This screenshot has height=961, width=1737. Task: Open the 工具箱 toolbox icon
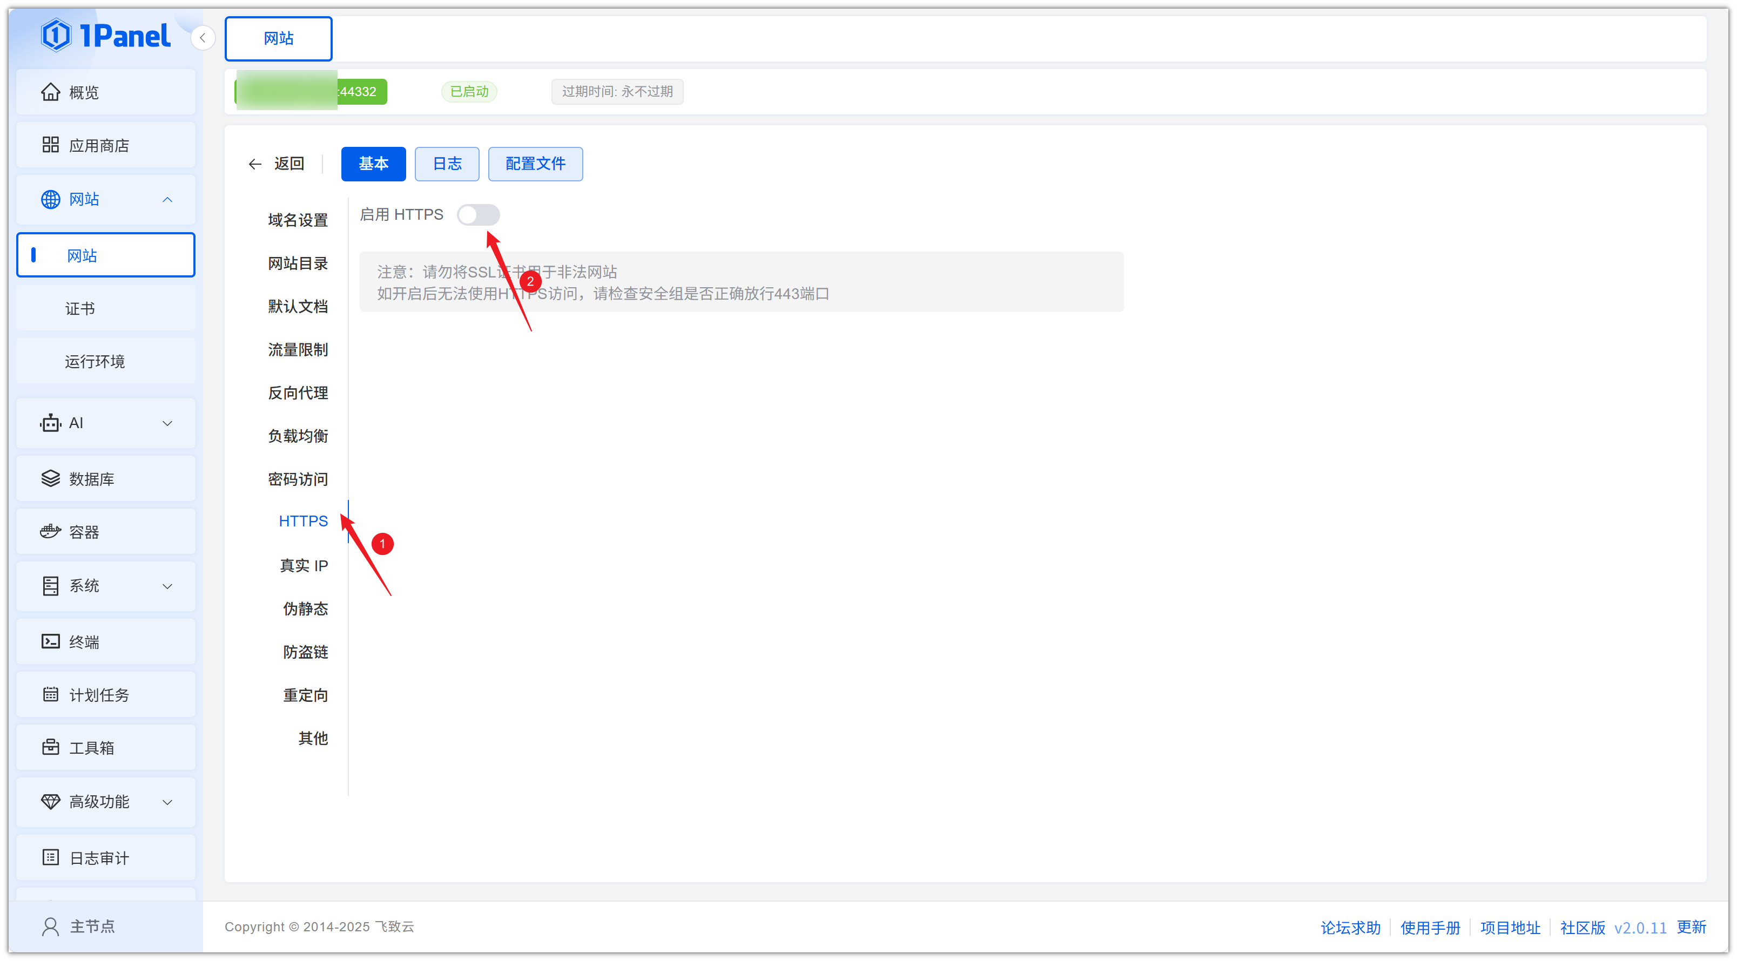tap(50, 747)
